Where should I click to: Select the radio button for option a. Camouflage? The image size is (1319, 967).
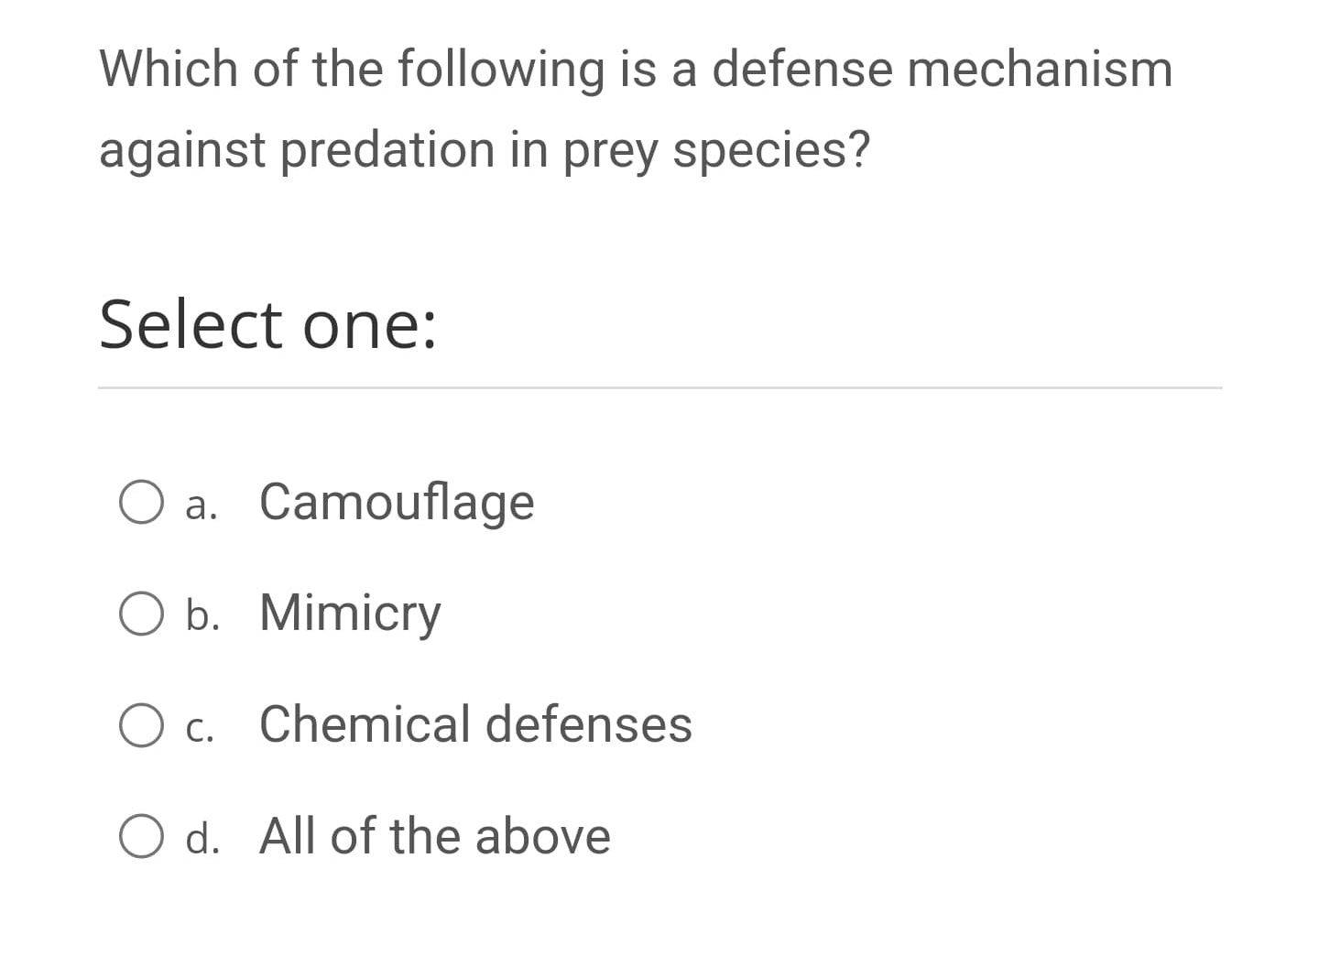tap(141, 502)
